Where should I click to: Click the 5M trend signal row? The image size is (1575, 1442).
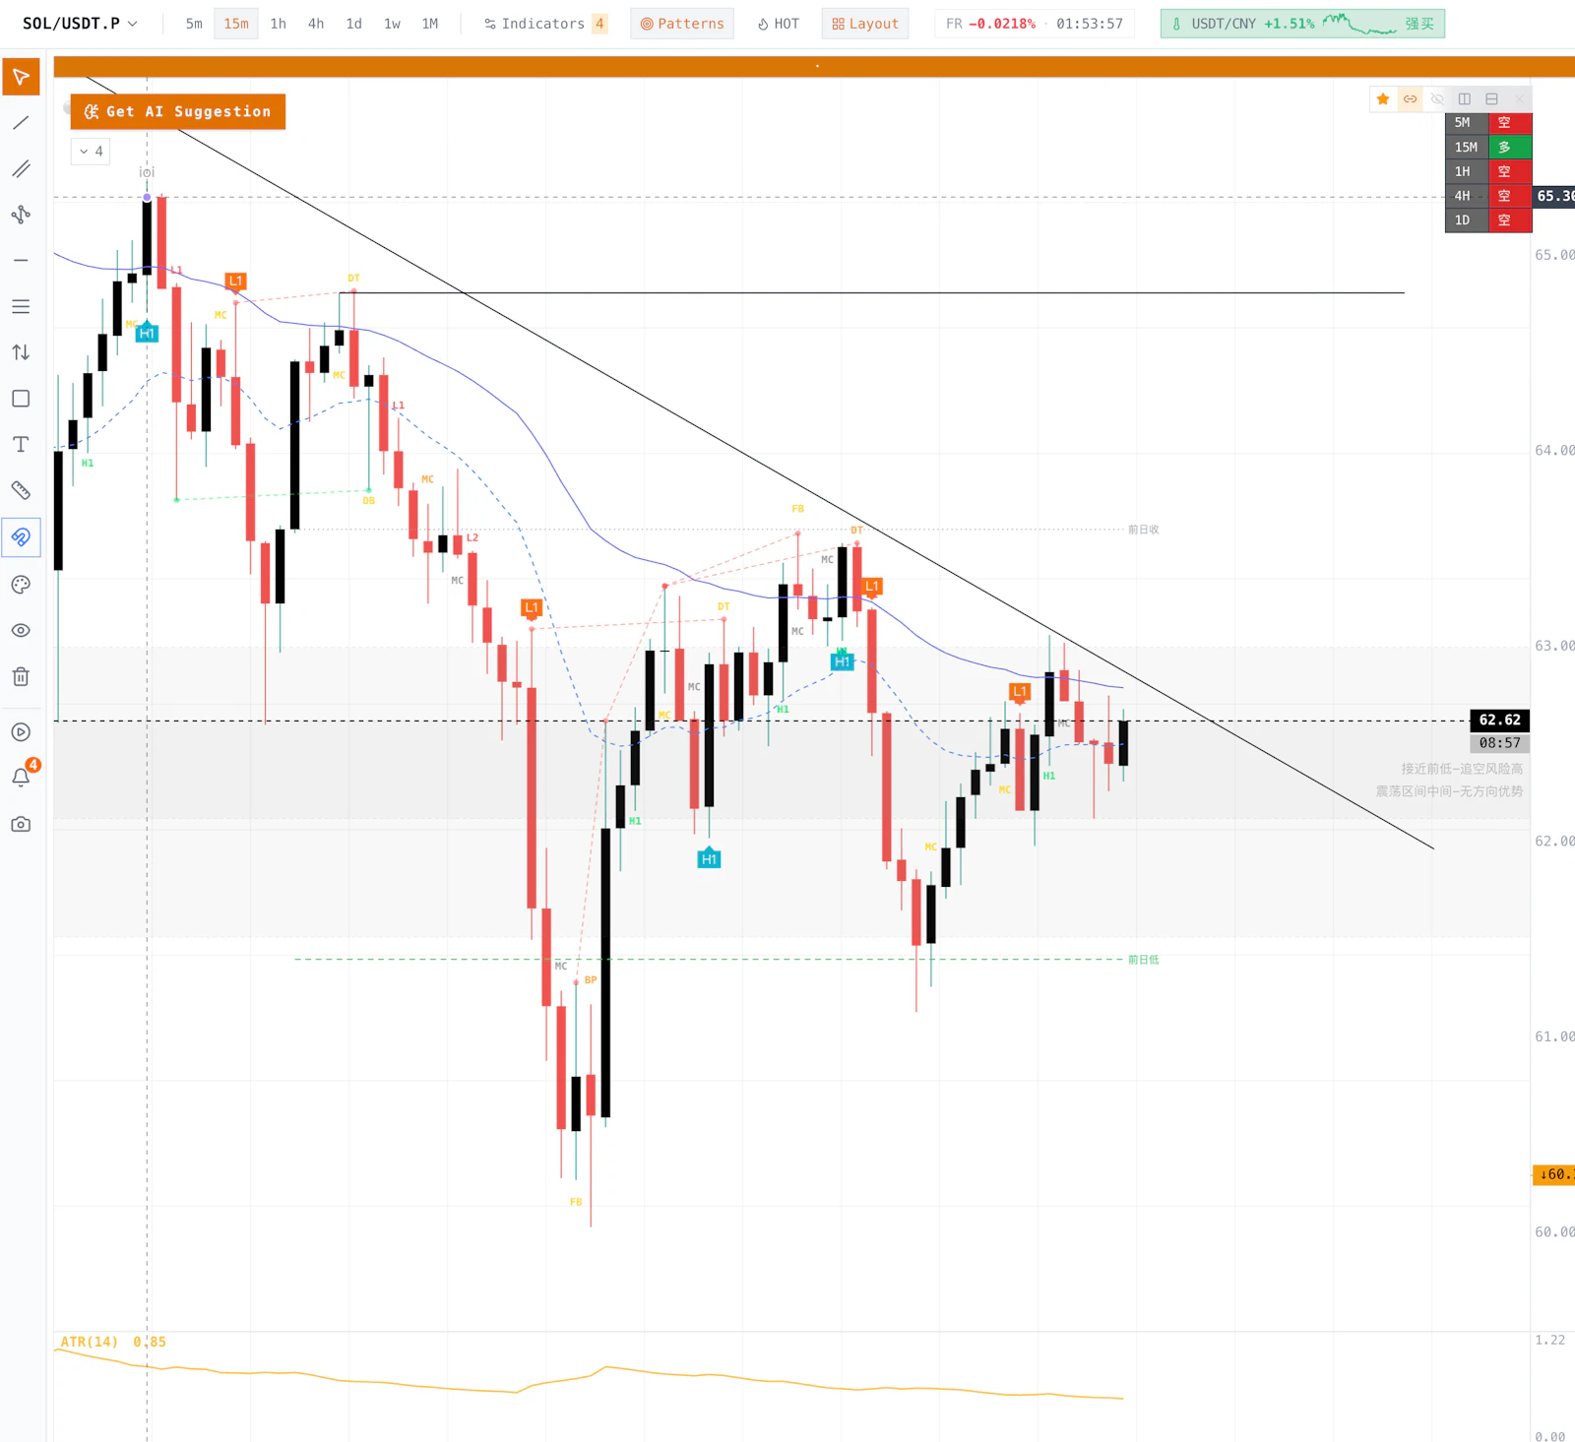[x=1488, y=123]
